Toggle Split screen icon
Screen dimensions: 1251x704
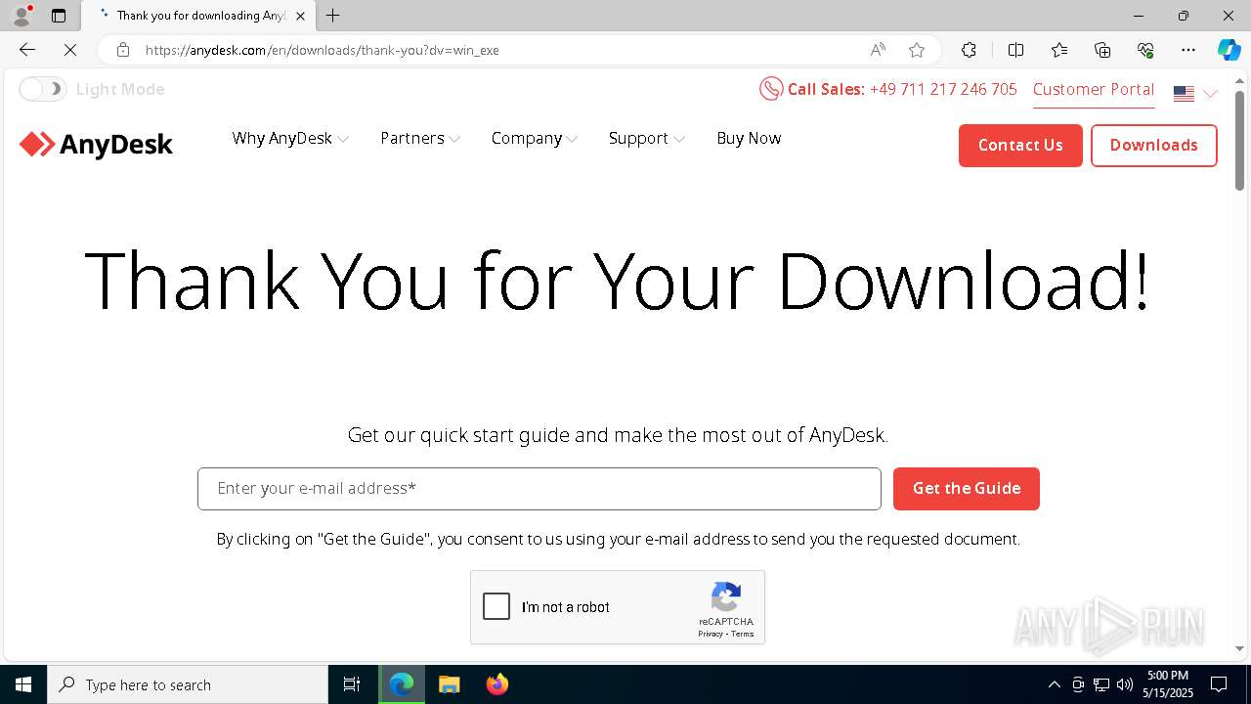1015,50
